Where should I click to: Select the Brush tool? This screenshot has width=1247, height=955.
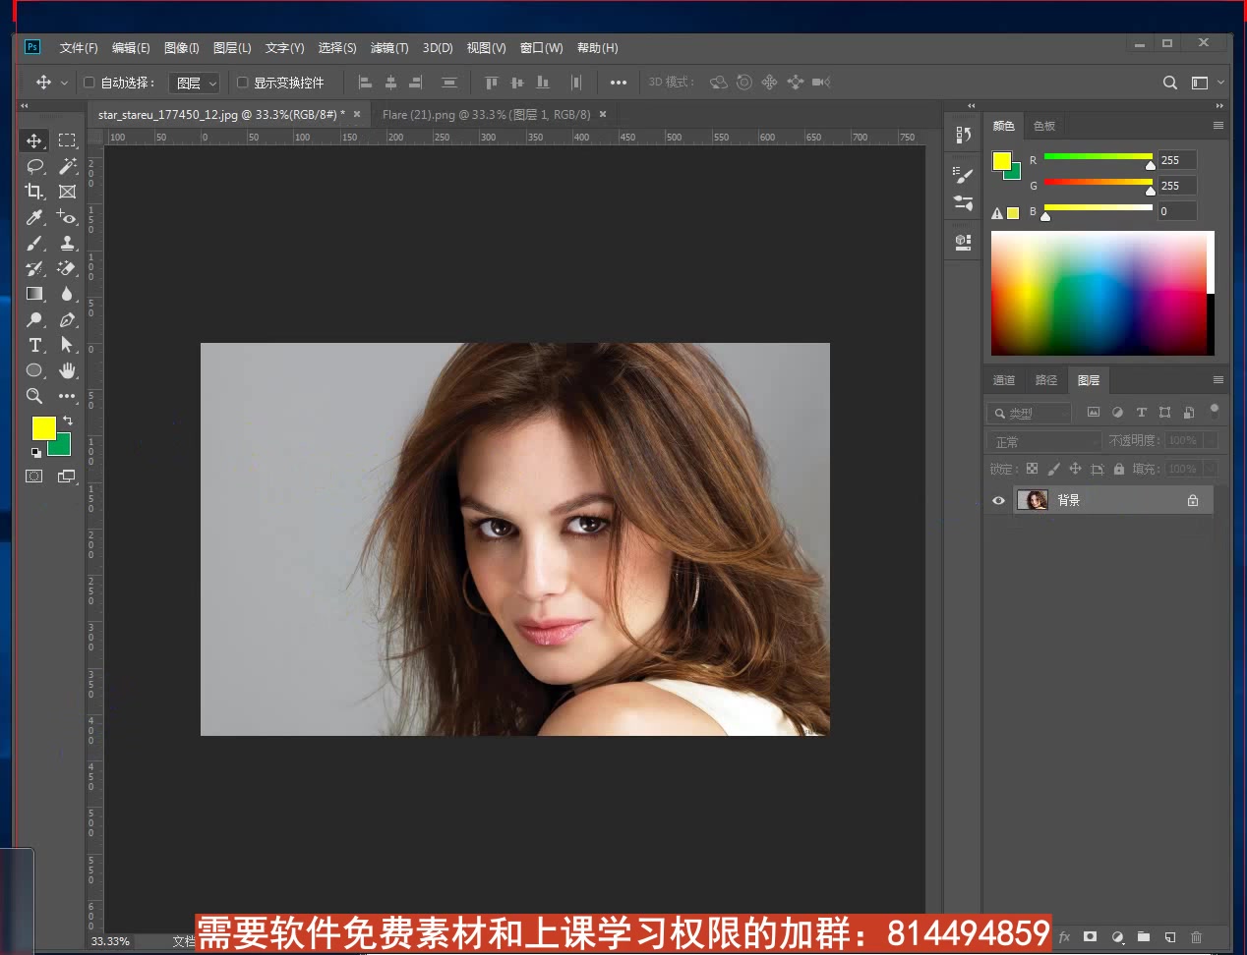pos(33,243)
